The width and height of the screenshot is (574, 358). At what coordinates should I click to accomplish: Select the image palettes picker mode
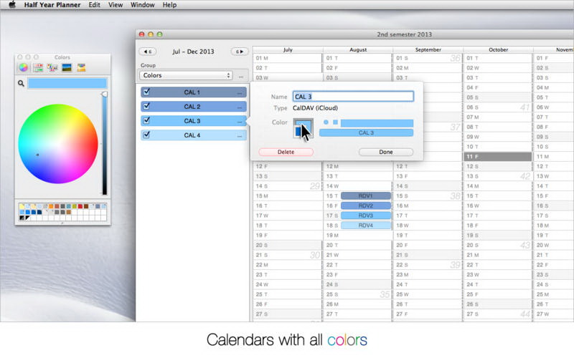pos(67,68)
